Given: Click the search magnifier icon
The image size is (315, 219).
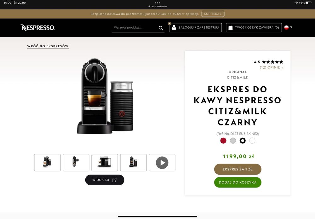Looking at the screenshot, I should pos(161,28).
